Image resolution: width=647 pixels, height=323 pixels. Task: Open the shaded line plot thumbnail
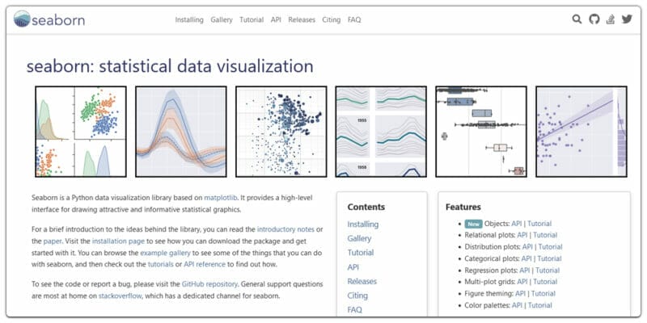click(x=181, y=132)
